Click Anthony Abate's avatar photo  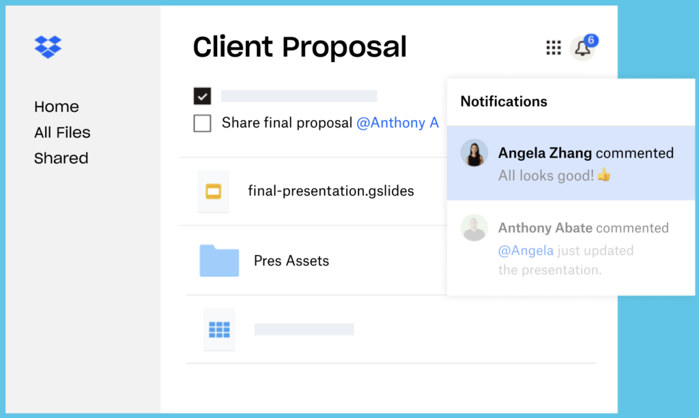point(474,228)
